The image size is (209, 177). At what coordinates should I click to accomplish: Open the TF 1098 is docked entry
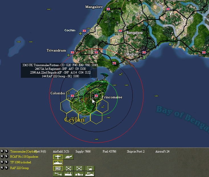point(21,162)
